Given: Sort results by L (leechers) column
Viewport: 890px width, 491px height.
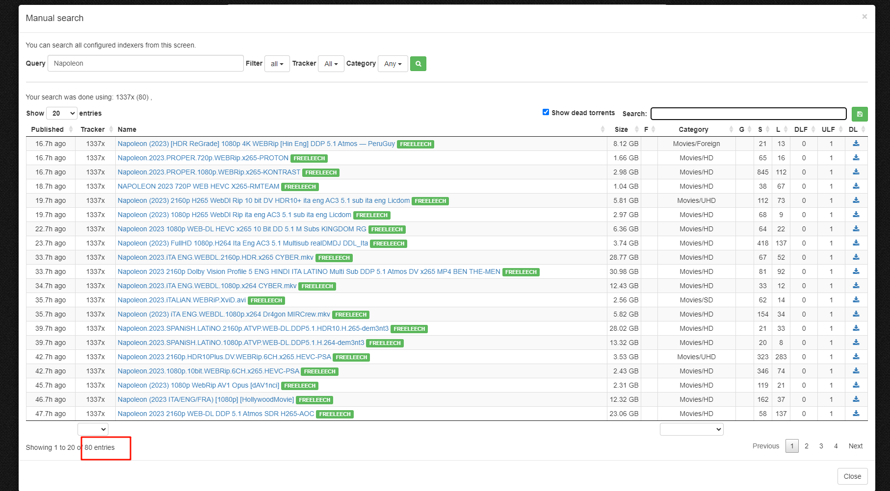Looking at the screenshot, I should point(781,129).
